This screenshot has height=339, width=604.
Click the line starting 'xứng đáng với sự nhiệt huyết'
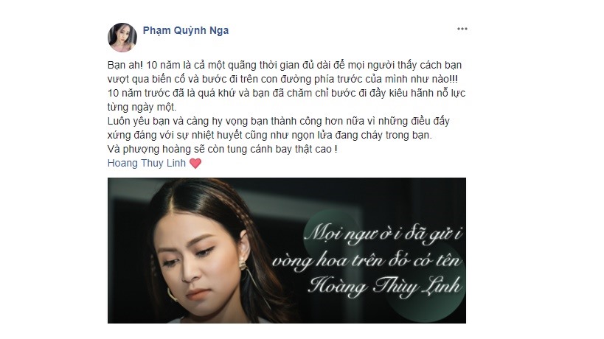coord(270,135)
